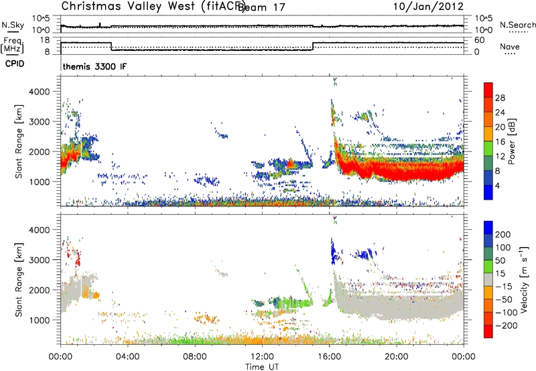Click the CPID label
536x371 pixels.
tap(15, 64)
